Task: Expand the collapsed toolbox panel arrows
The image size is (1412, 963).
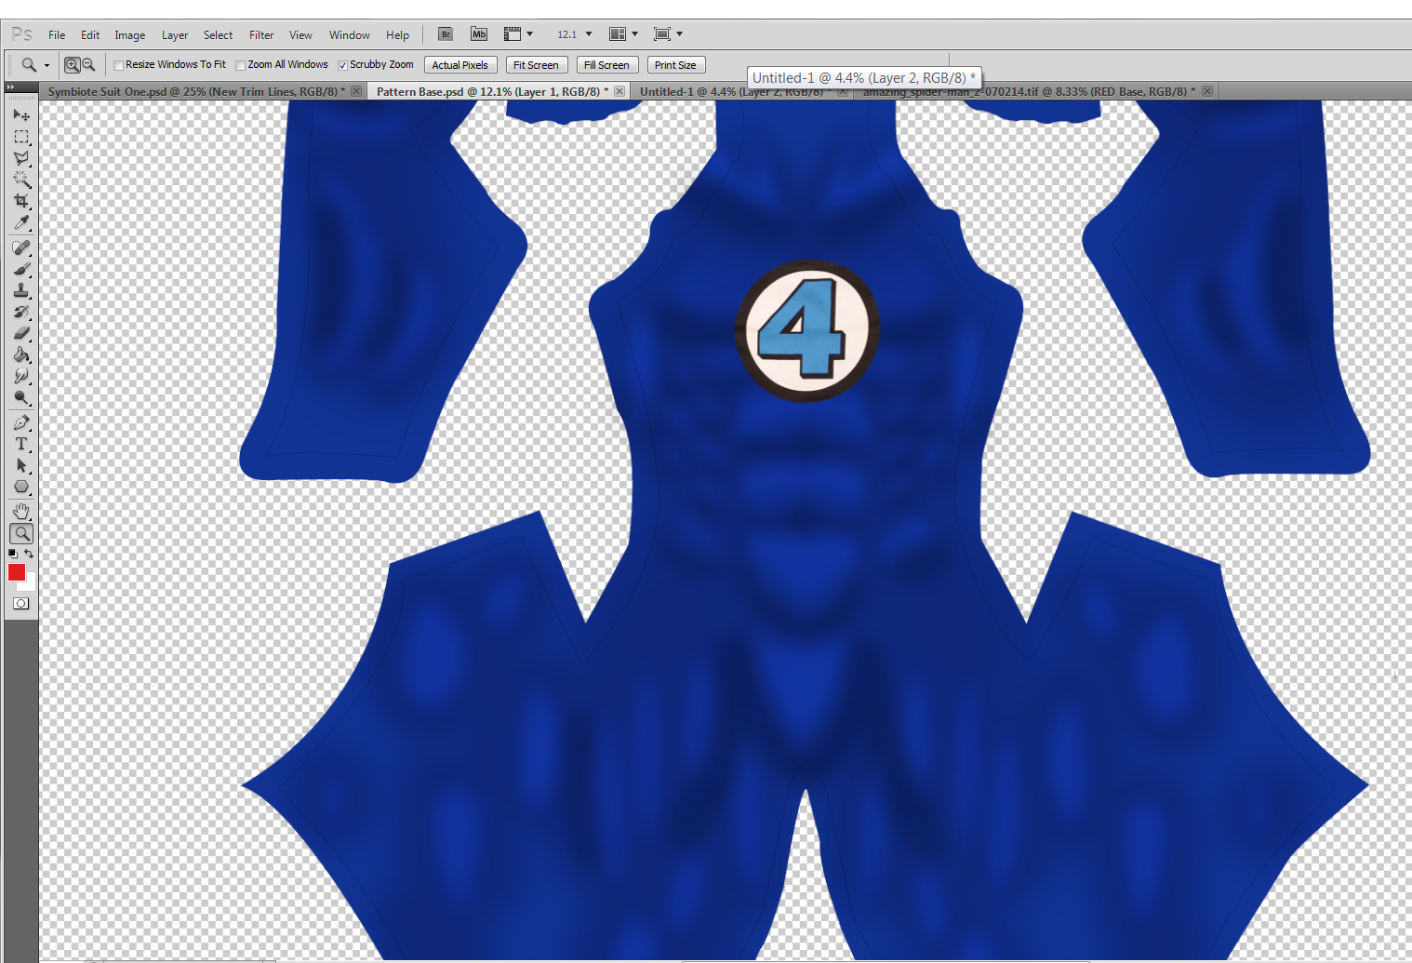Action: point(10,87)
